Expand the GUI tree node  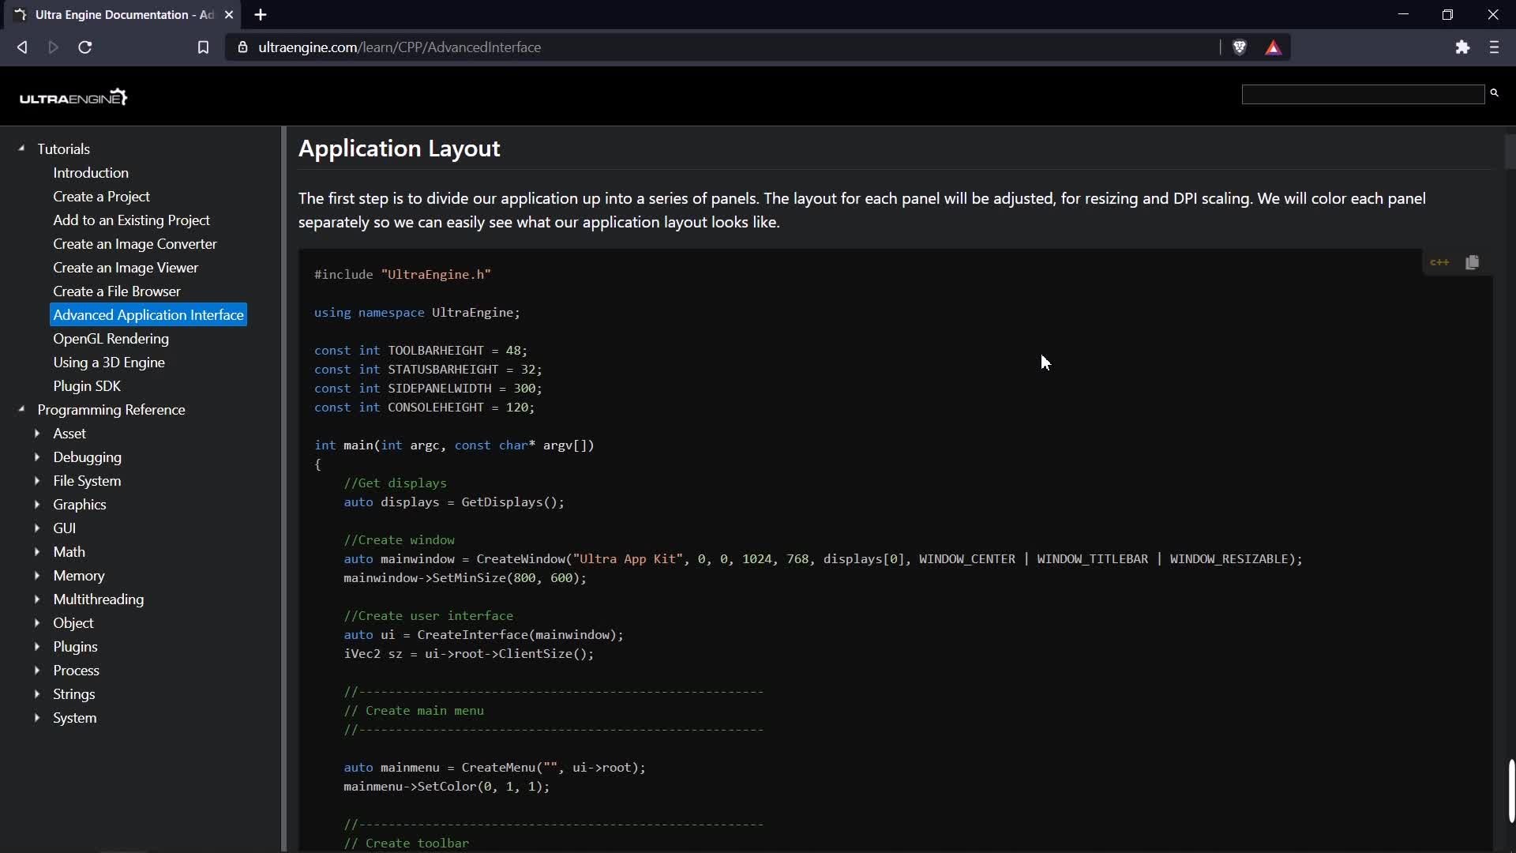tap(37, 528)
